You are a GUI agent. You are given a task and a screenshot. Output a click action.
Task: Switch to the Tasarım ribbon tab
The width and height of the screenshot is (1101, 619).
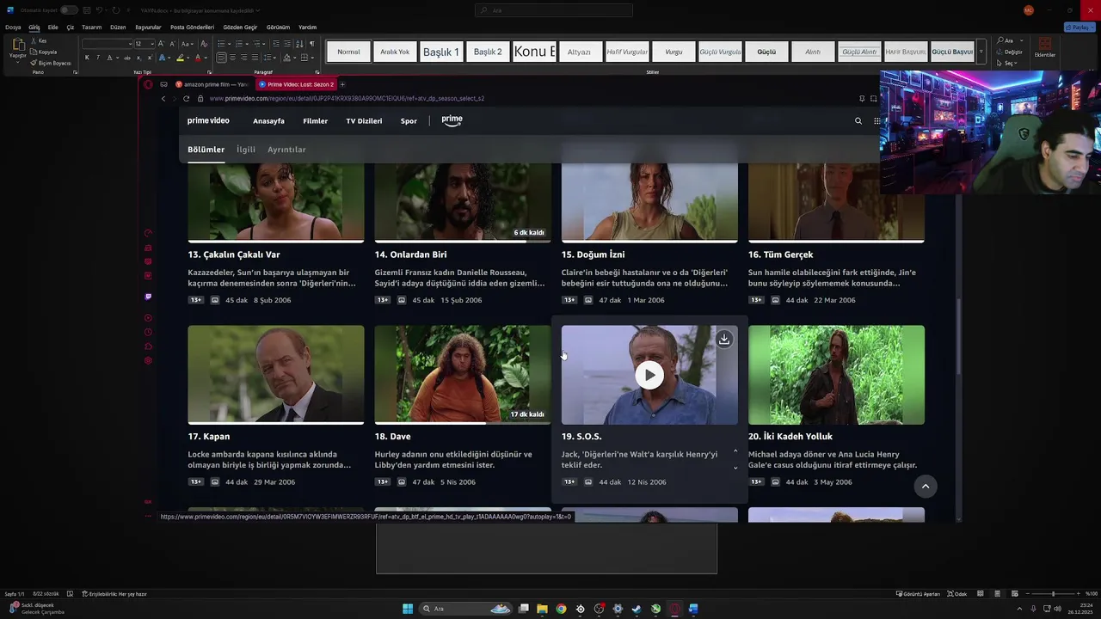pyautogui.click(x=91, y=28)
